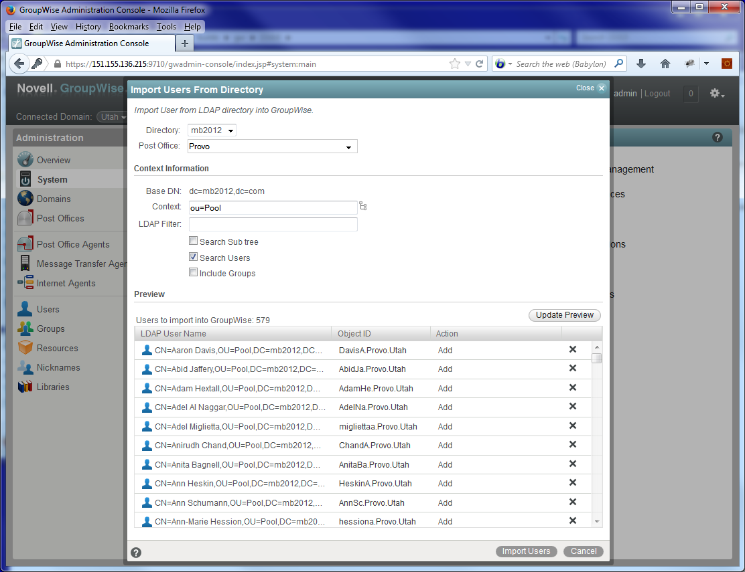
Task: Click into the Context field containing ou=Pool
Action: 273,207
